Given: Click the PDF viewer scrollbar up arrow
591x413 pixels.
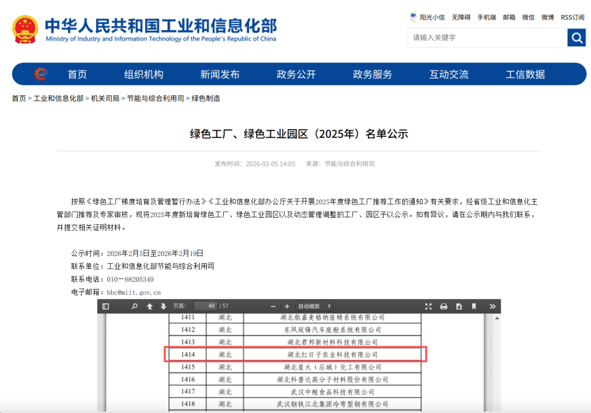Looking at the screenshot, I should (496, 318).
